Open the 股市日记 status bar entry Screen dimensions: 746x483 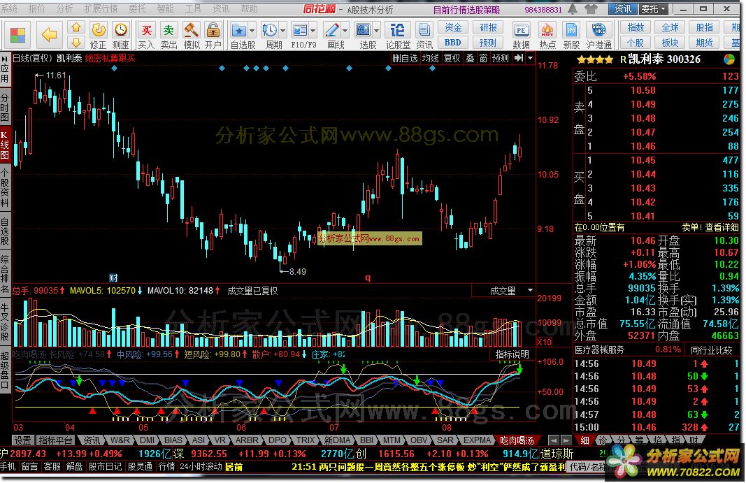tap(105, 467)
